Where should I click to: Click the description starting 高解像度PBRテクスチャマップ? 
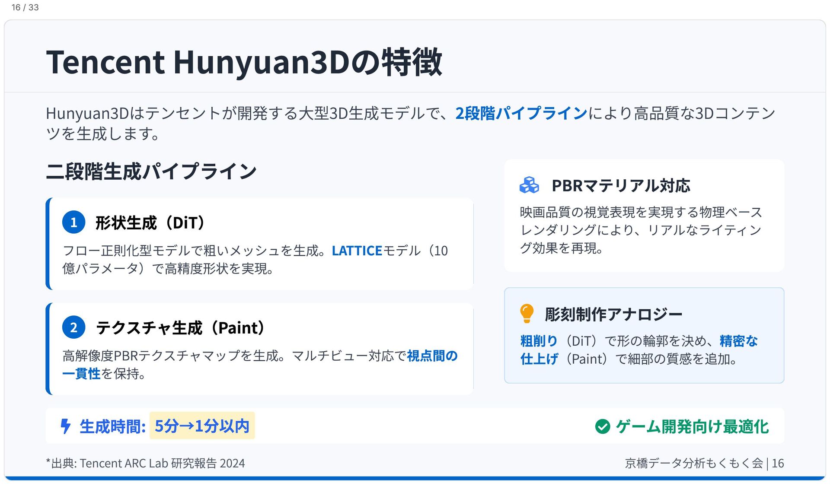[260, 365]
